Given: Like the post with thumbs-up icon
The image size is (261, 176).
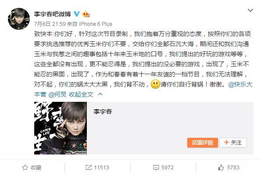Looking at the screenshot, I should pyautogui.click(x=221, y=167).
